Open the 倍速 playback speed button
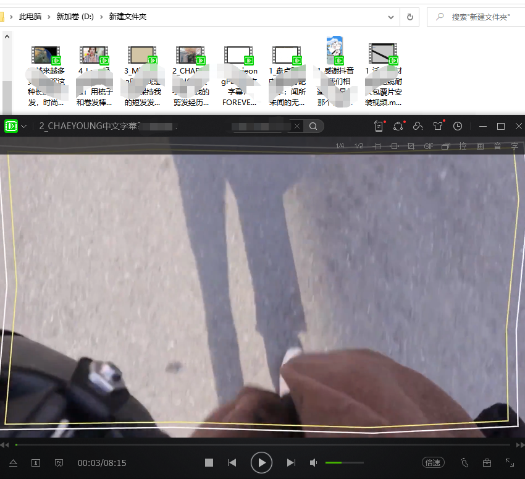Screen dimensions: 525x479 433,462
